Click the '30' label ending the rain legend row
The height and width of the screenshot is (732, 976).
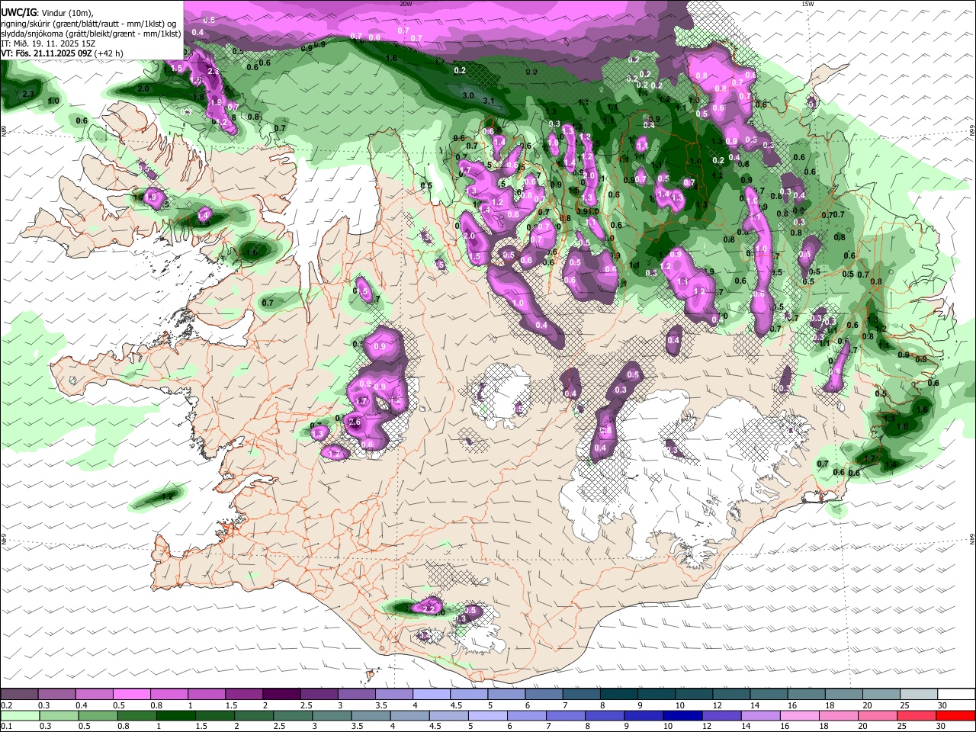pos(942,727)
